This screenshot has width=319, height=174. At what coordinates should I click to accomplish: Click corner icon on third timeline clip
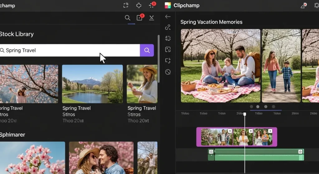(270, 131)
